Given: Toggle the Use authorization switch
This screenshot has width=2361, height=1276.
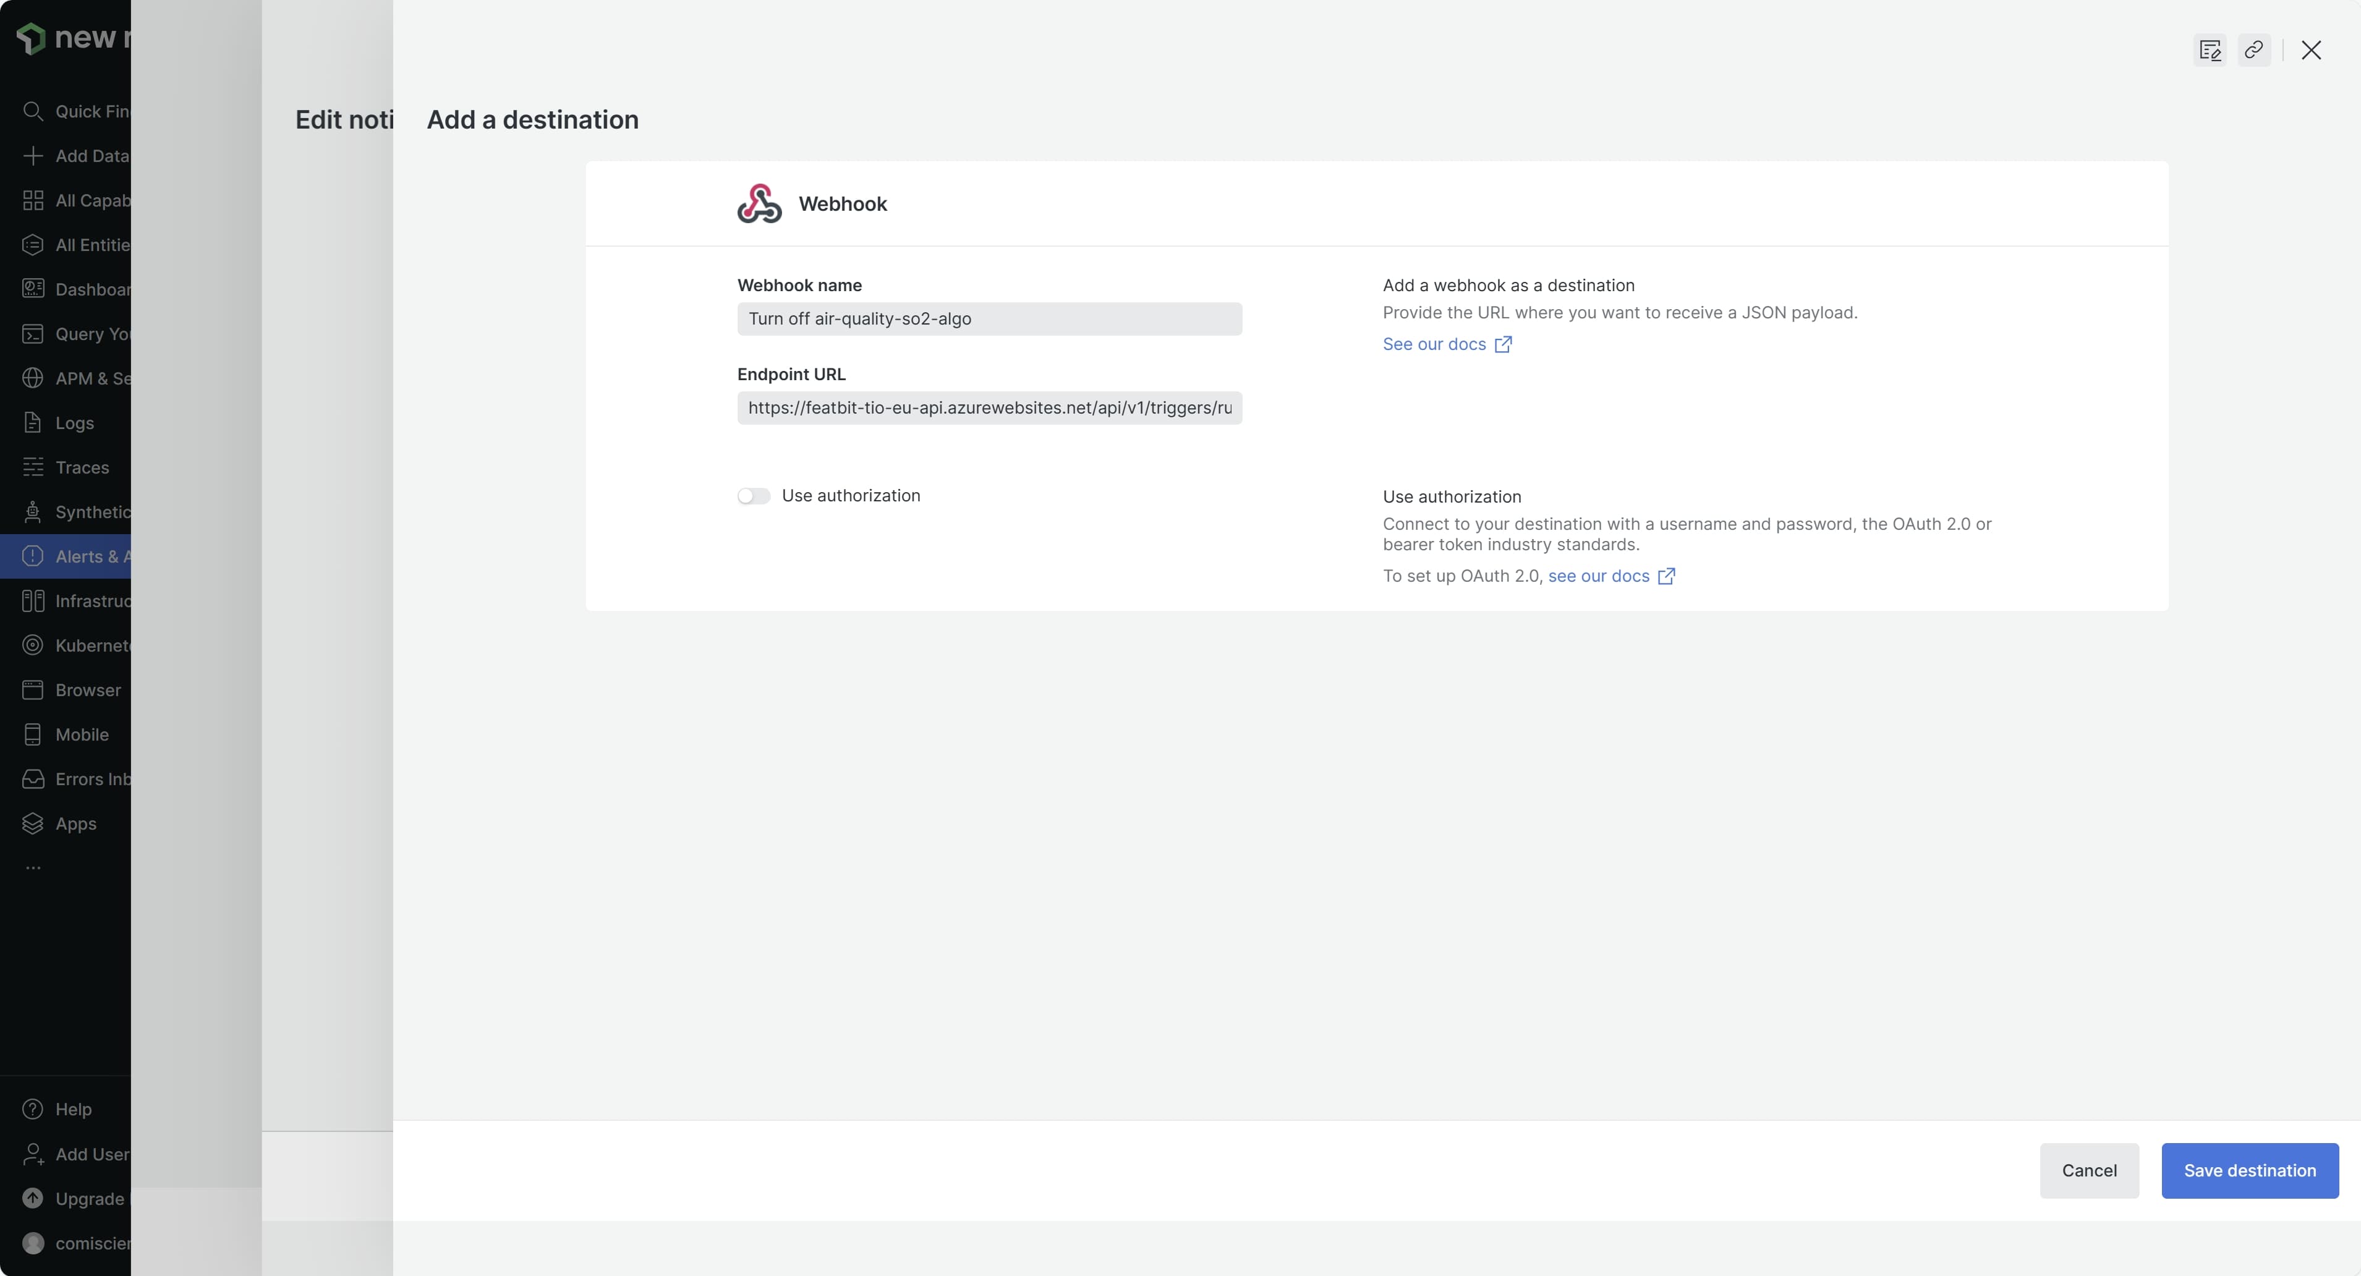Looking at the screenshot, I should point(754,496).
